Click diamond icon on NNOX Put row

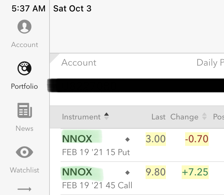pos(127,139)
